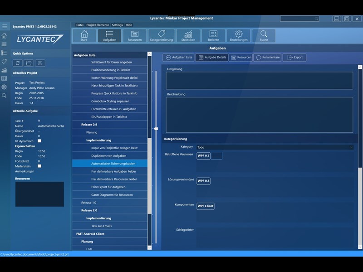This screenshot has width=363, height=272.
Task: Click the tag icon in left sidebar
Action: (4, 61)
